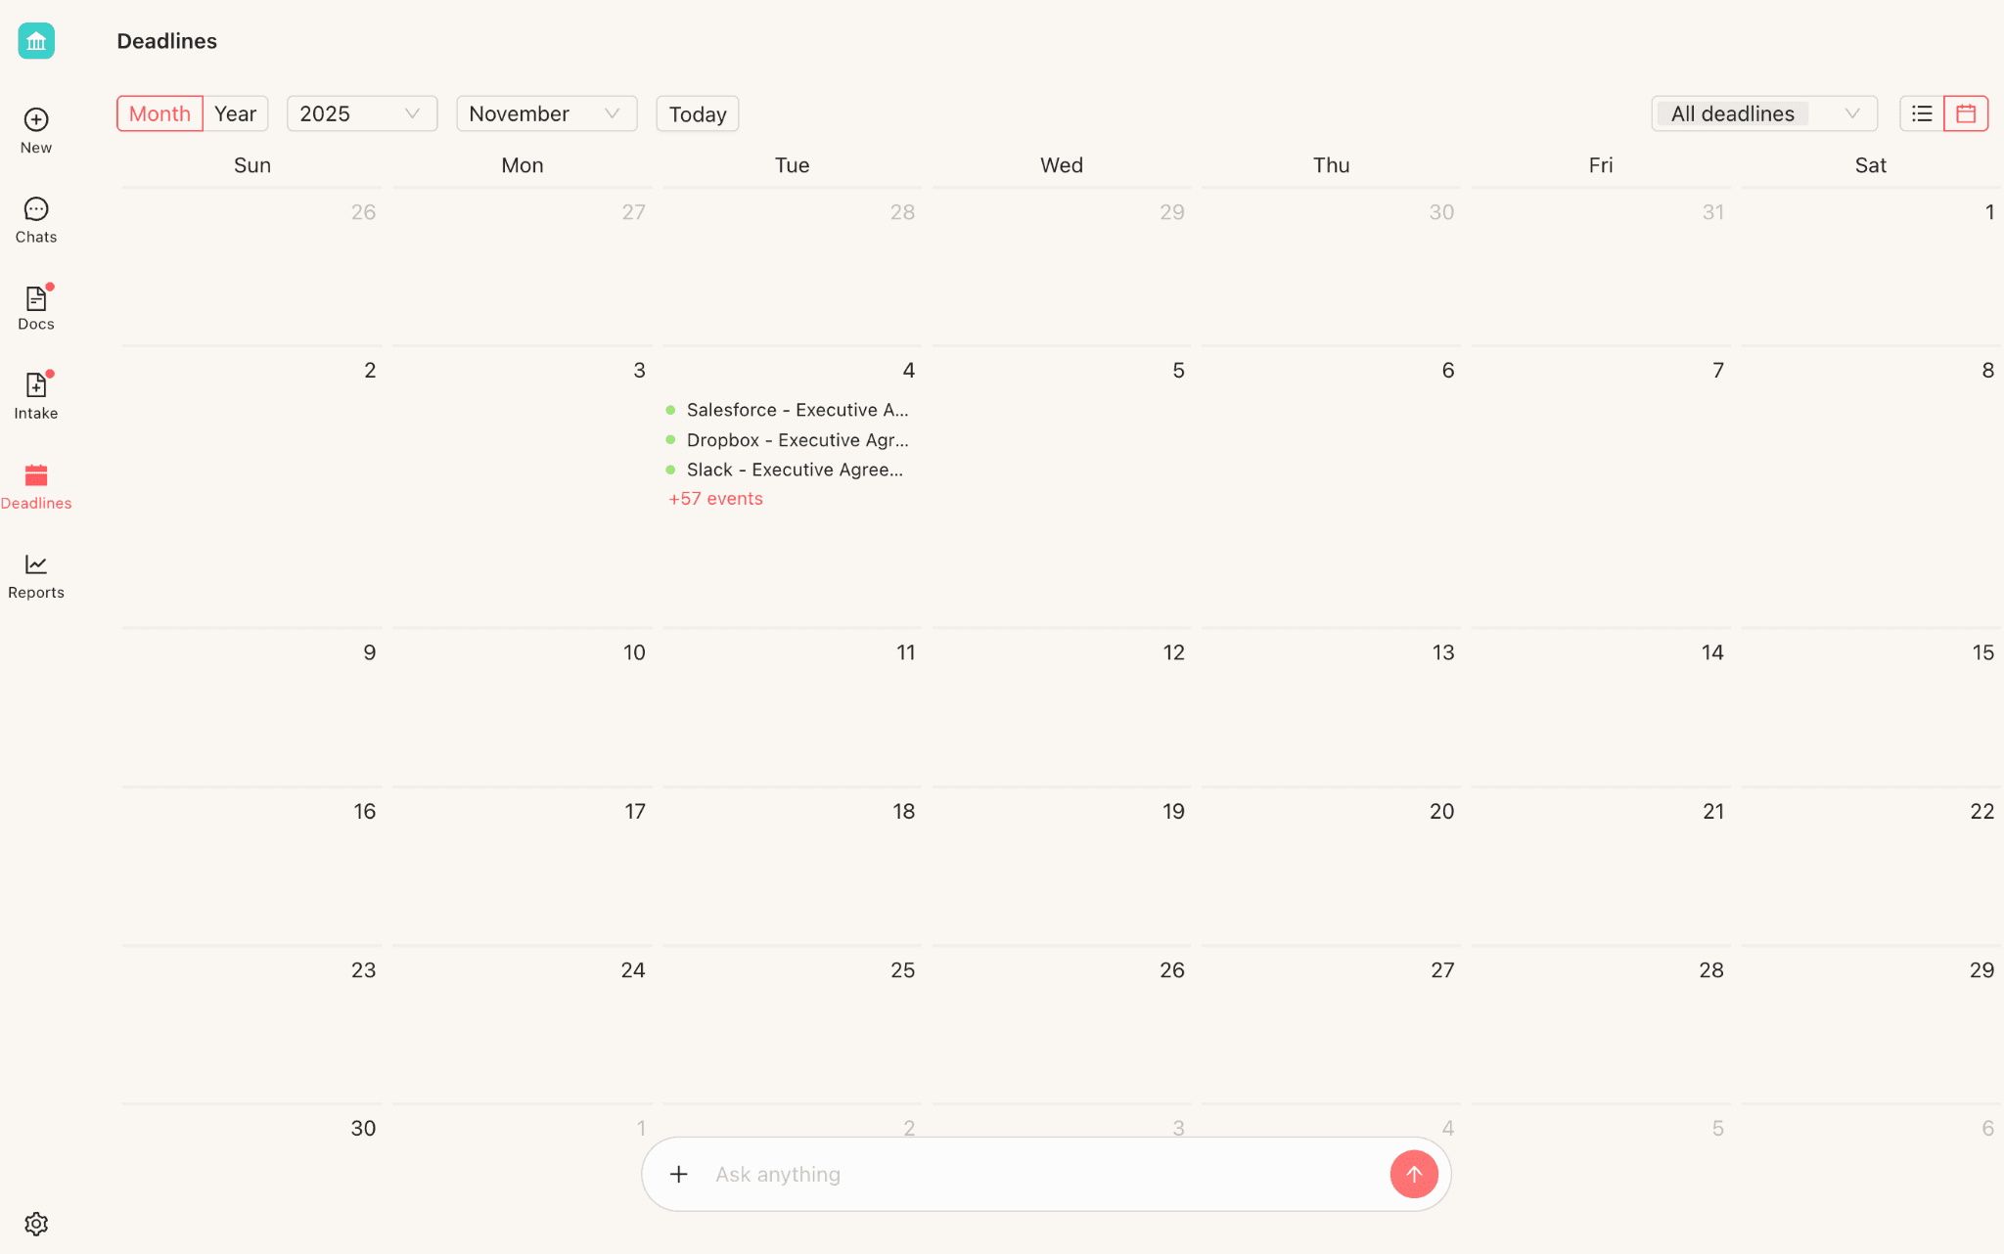The width and height of the screenshot is (2004, 1254).
Task: Click the plus attachment icon in chat bar
Action: click(x=679, y=1174)
